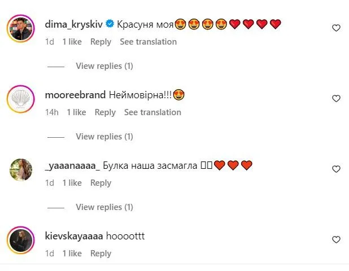Expand replies under mooreebrand's comment
This screenshot has width=349, height=271.
coord(104,137)
